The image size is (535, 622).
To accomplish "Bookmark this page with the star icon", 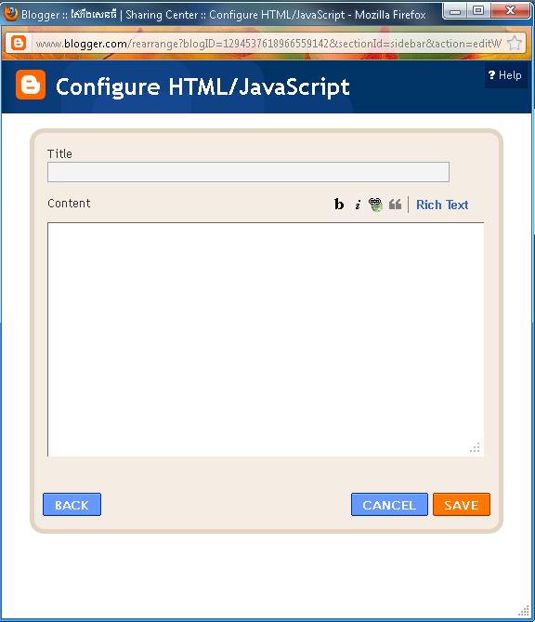I will pos(515,44).
